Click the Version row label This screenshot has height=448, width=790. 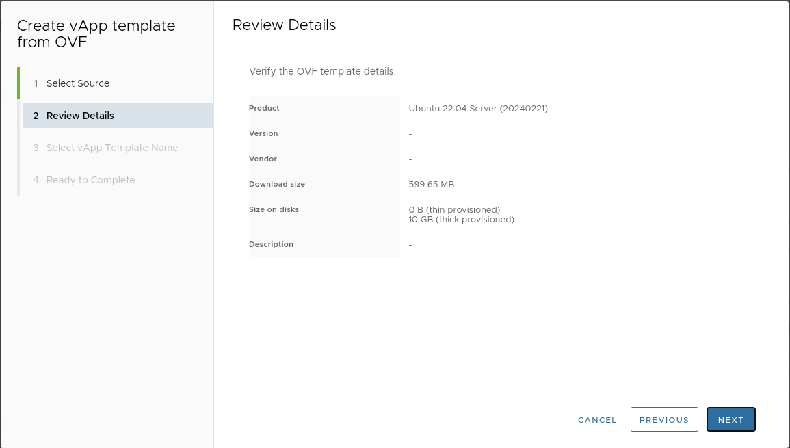click(x=263, y=133)
